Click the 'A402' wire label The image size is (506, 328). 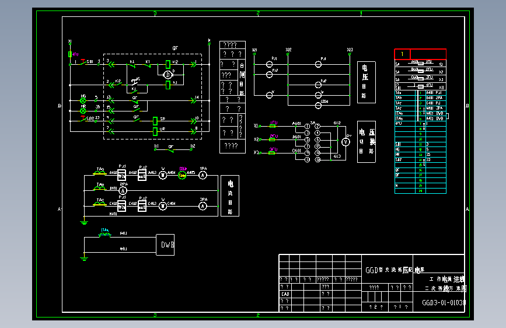[132, 173]
